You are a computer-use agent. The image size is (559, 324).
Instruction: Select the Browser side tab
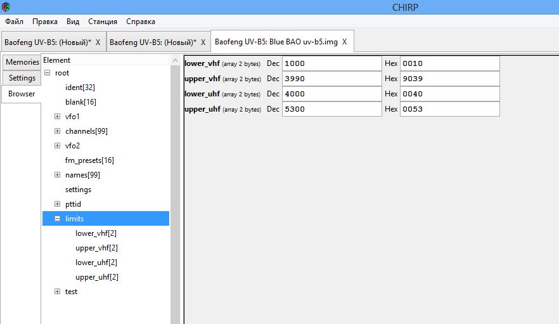coord(22,94)
